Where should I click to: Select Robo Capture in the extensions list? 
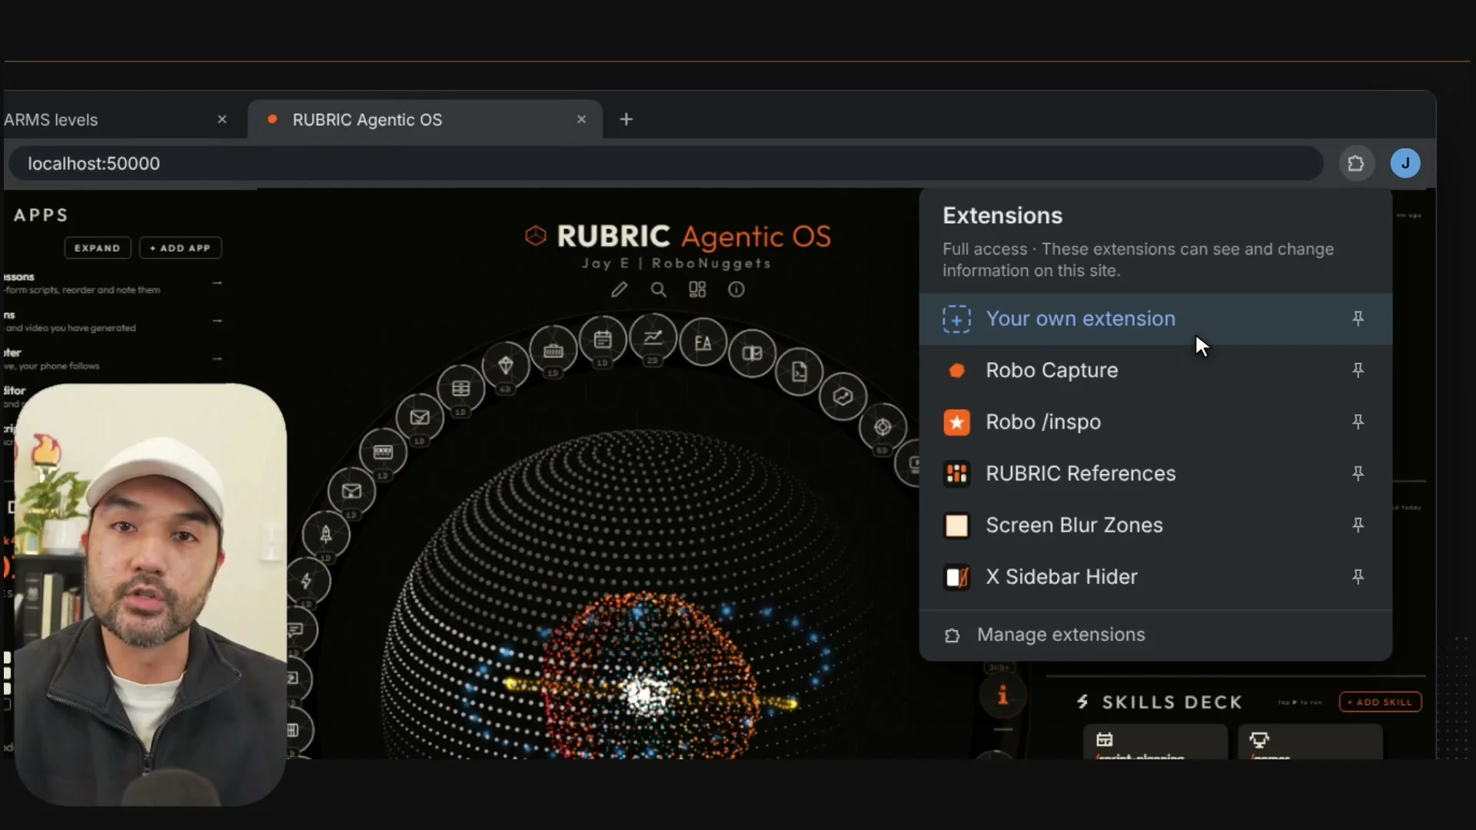tap(1155, 370)
